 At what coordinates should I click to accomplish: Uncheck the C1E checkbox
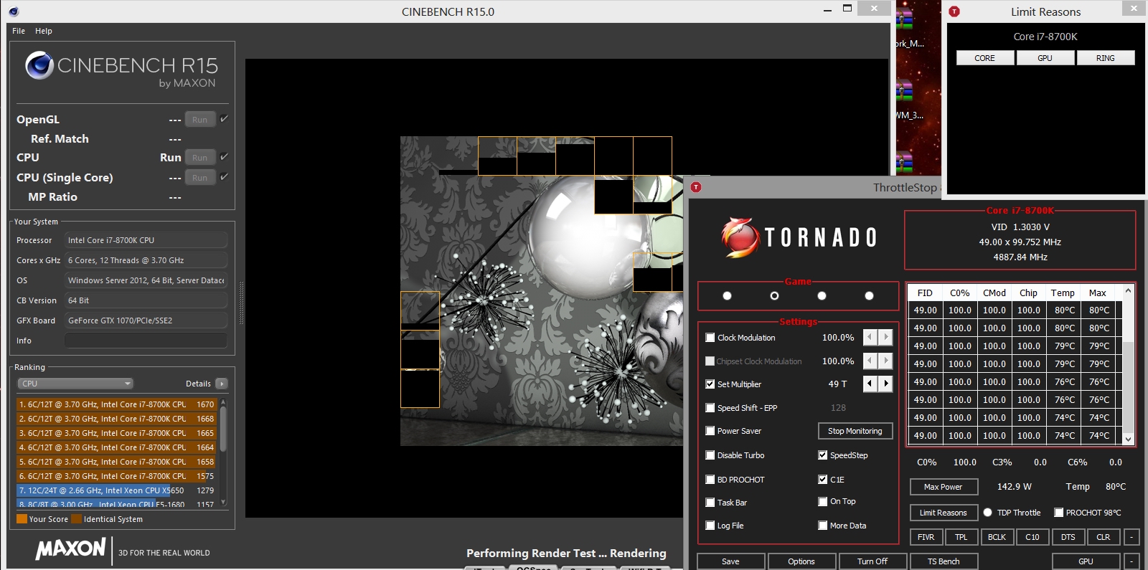pos(823,480)
